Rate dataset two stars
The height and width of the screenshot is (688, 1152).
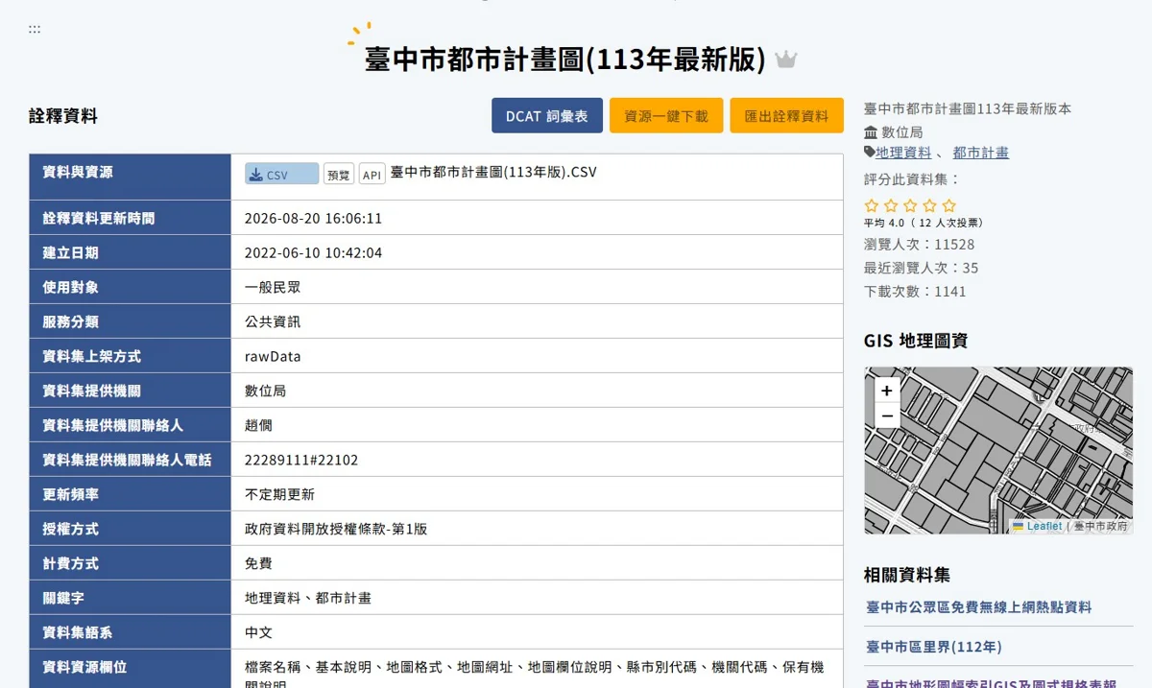[891, 205]
